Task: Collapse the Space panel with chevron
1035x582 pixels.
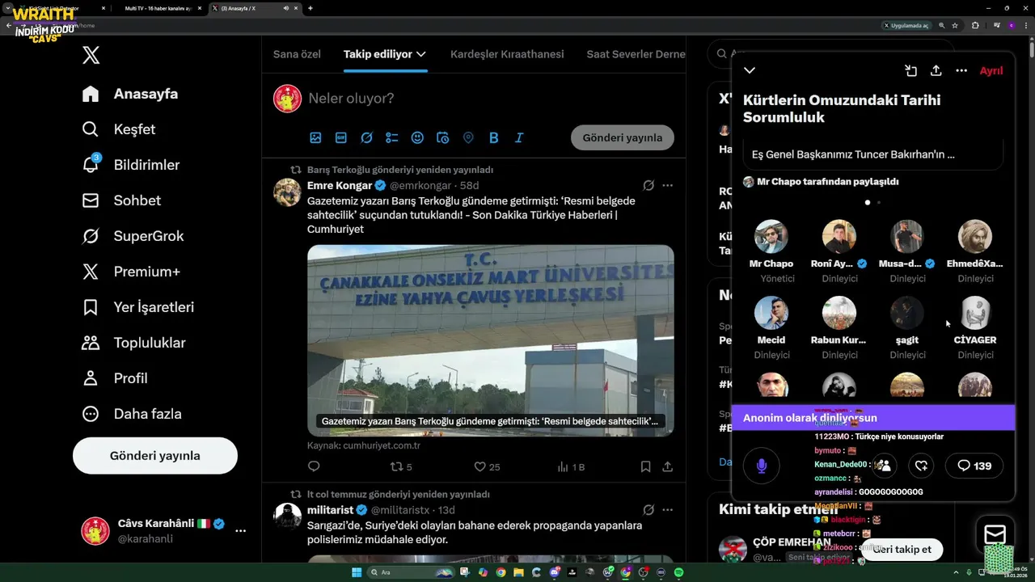Action: (x=750, y=70)
